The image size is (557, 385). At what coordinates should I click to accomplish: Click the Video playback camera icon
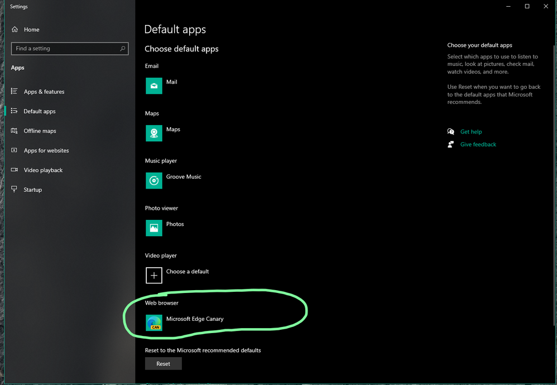click(14, 170)
